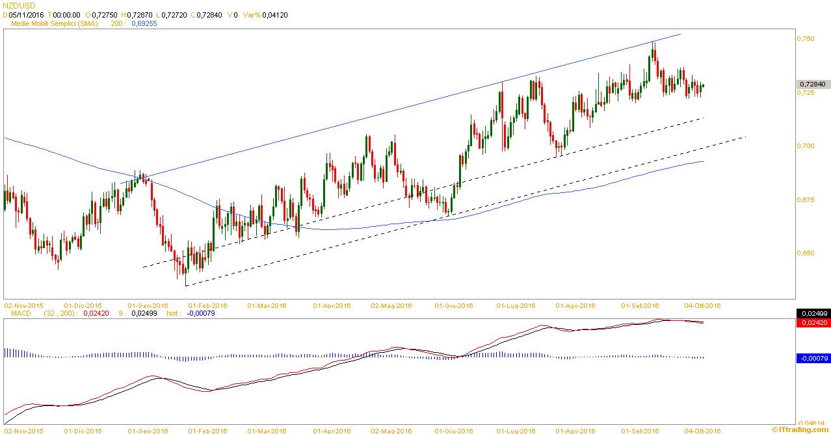Image resolution: width=831 pixels, height=434 pixels.
Task: Select 01-Set-2016 date under the price chart
Action: pyautogui.click(x=640, y=305)
